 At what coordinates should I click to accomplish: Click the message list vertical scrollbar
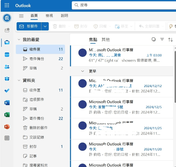point(175,78)
